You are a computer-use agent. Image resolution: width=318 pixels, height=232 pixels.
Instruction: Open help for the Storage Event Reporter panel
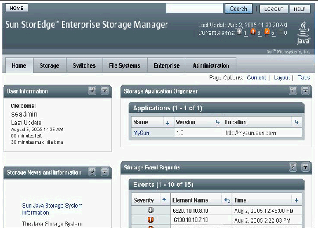click(293, 167)
